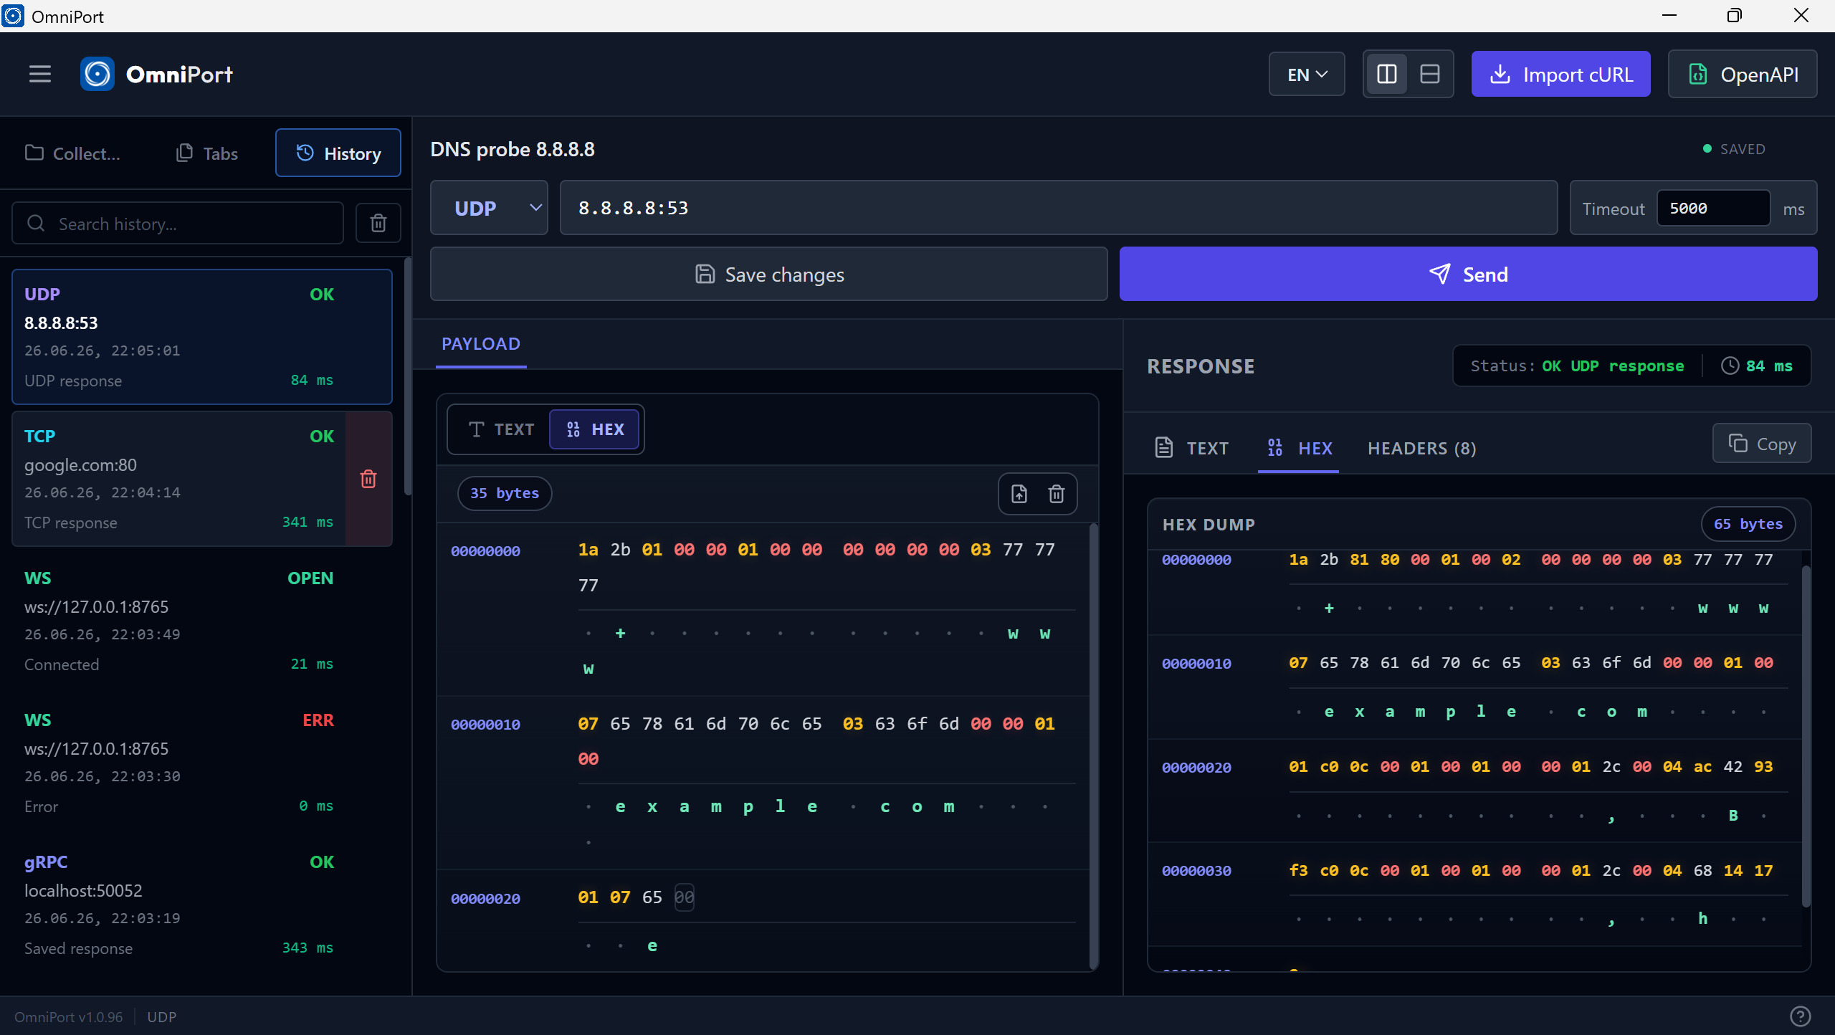
Task: Open the TCP google.com:80 history entry
Action: (178, 479)
